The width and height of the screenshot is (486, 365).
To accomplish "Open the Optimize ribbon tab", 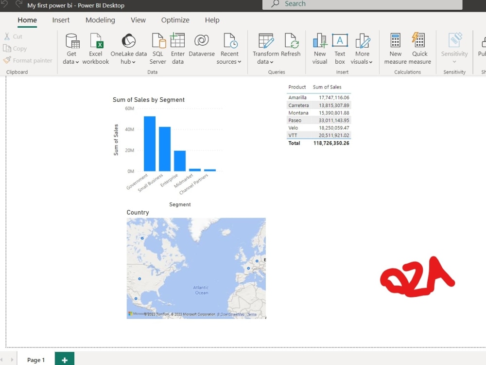I will 175,20.
